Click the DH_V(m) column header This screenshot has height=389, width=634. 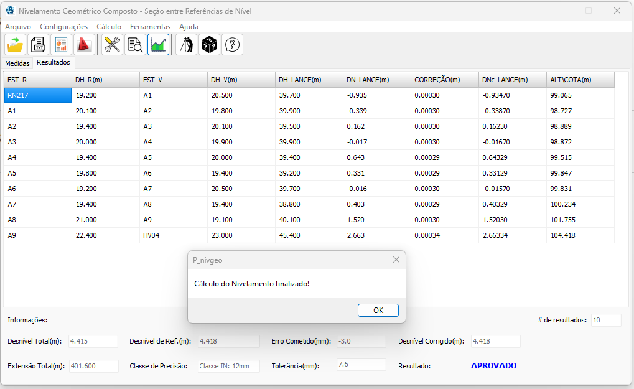241,80
